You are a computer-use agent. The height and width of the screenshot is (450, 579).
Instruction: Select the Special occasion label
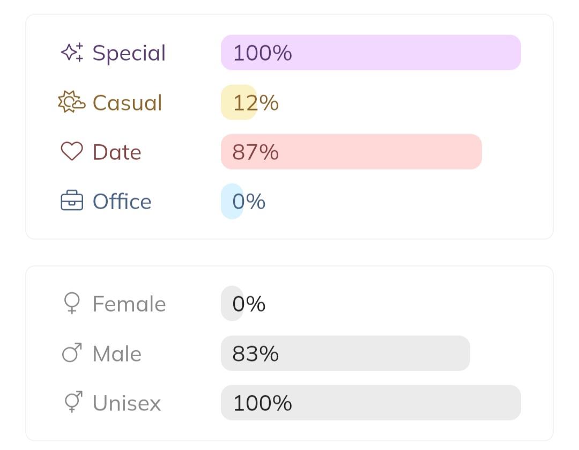coord(129,53)
